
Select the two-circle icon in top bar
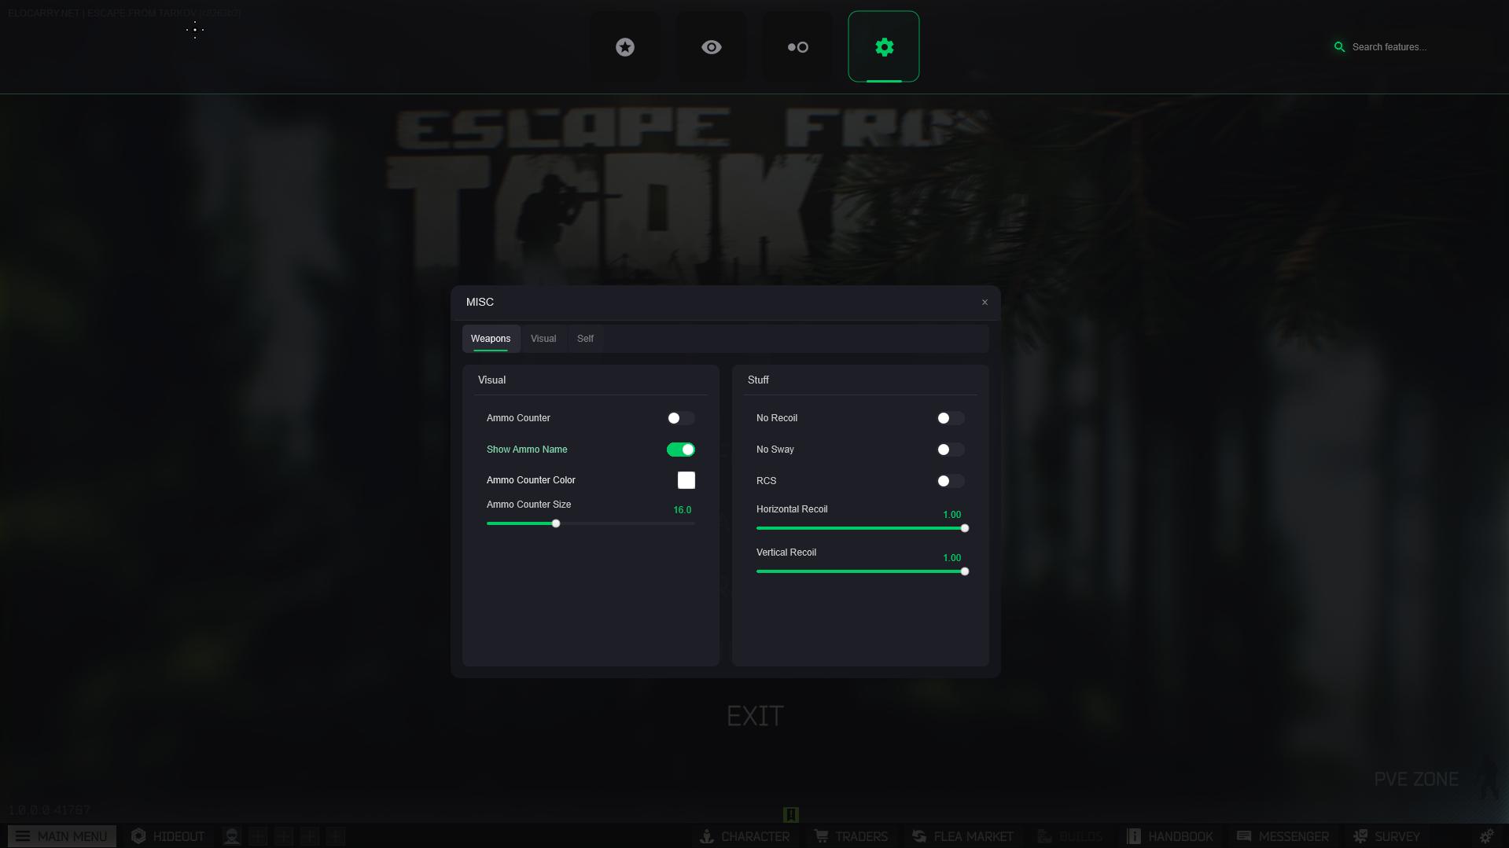click(797, 47)
